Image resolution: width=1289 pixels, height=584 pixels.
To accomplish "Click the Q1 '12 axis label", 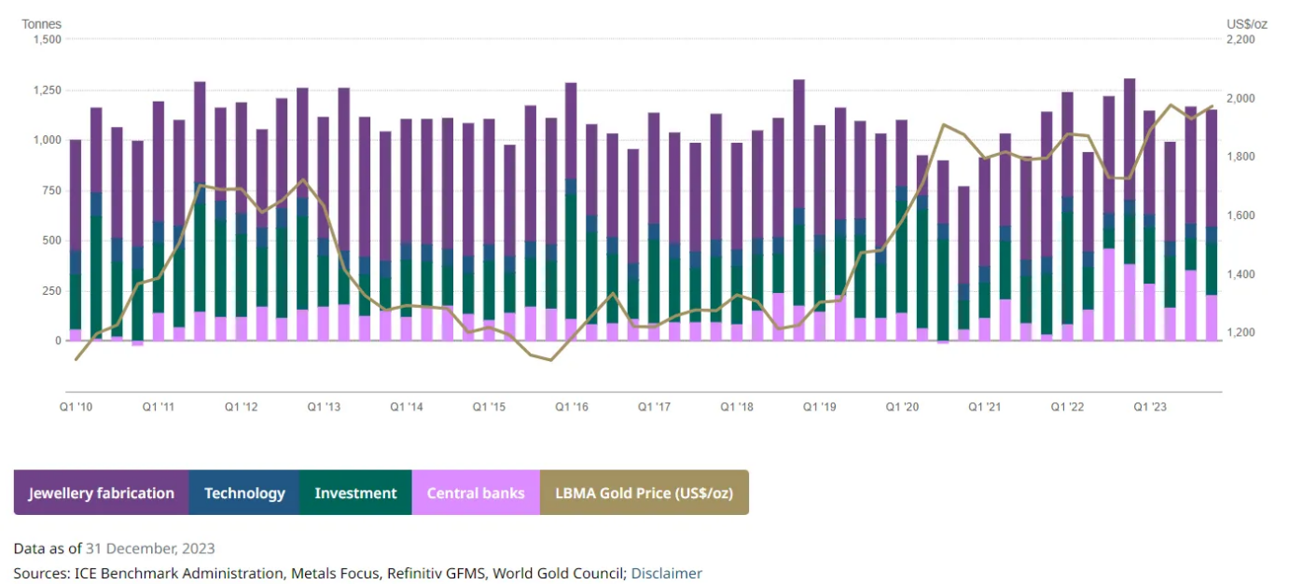I will tap(242, 408).
